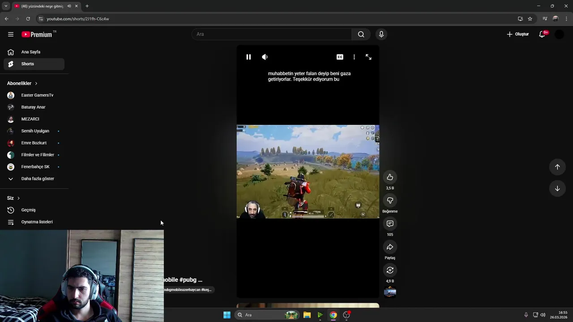Open Semih Uyulgan subscription channel

point(34,131)
